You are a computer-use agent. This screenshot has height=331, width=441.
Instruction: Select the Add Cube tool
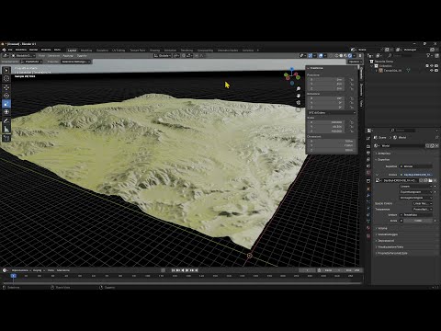point(6,138)
